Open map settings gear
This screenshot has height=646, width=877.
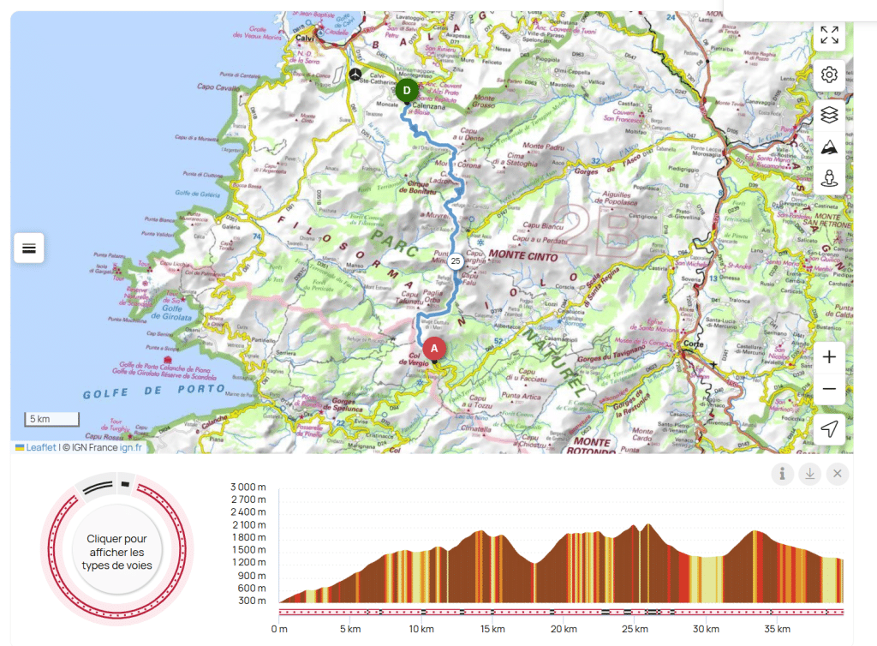(x=829, y=75)
